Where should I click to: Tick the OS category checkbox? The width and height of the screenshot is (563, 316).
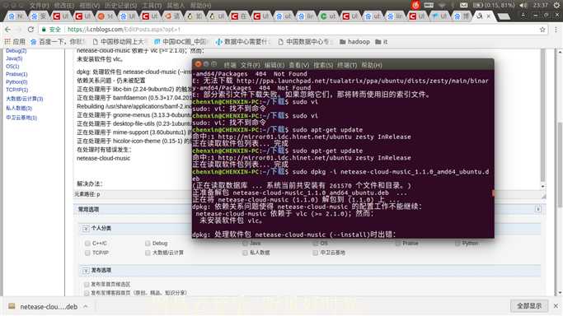click(315, 244)
